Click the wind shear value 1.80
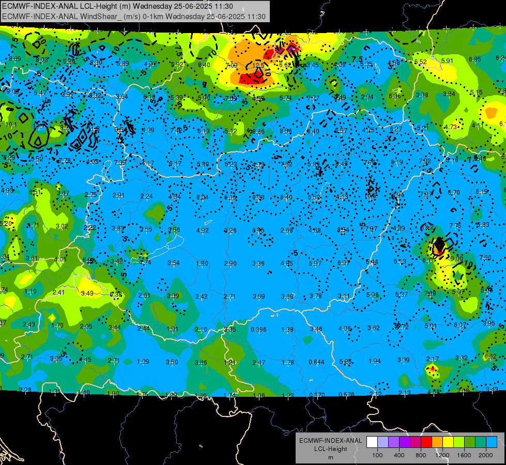 tap(202, 263)
